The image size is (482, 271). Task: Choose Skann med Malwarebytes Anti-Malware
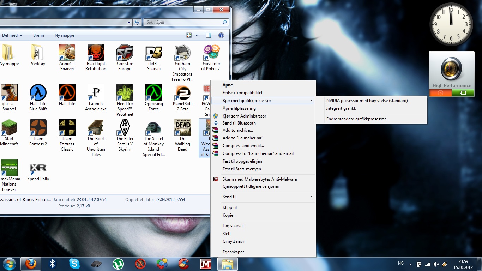tap(263, 179)
